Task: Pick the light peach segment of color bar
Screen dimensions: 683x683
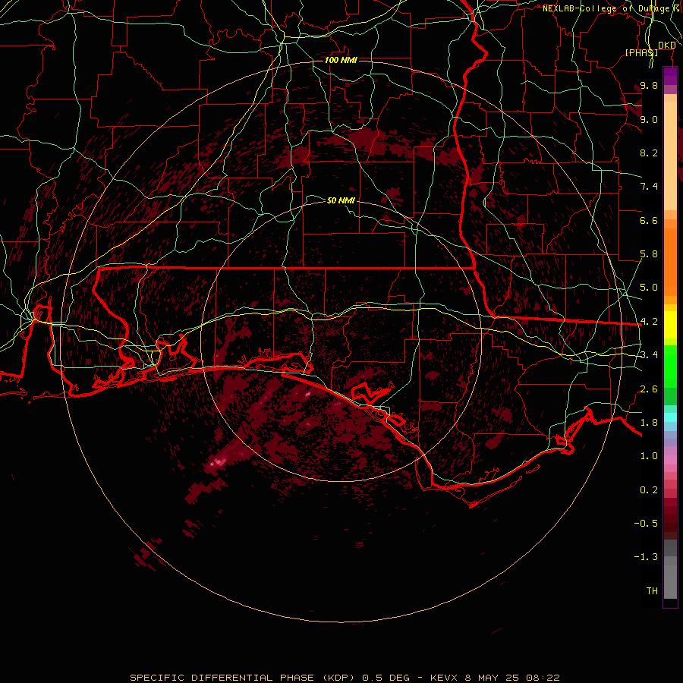Action: (x=670, y=156)
